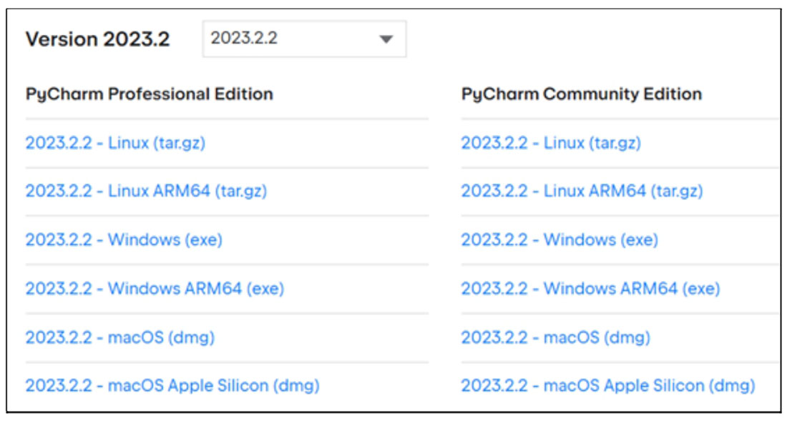Image resolution: width=787 pixels, height=421 pixels.
Task: Open the 2023.2.2 version dropdown
Action: click(304, 39)
